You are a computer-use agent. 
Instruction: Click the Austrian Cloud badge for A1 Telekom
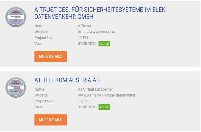pyautogui.click(x=16, y=87)
